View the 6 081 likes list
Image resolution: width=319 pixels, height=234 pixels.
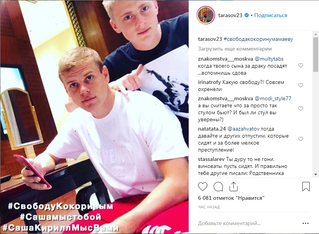pos(231,198)
